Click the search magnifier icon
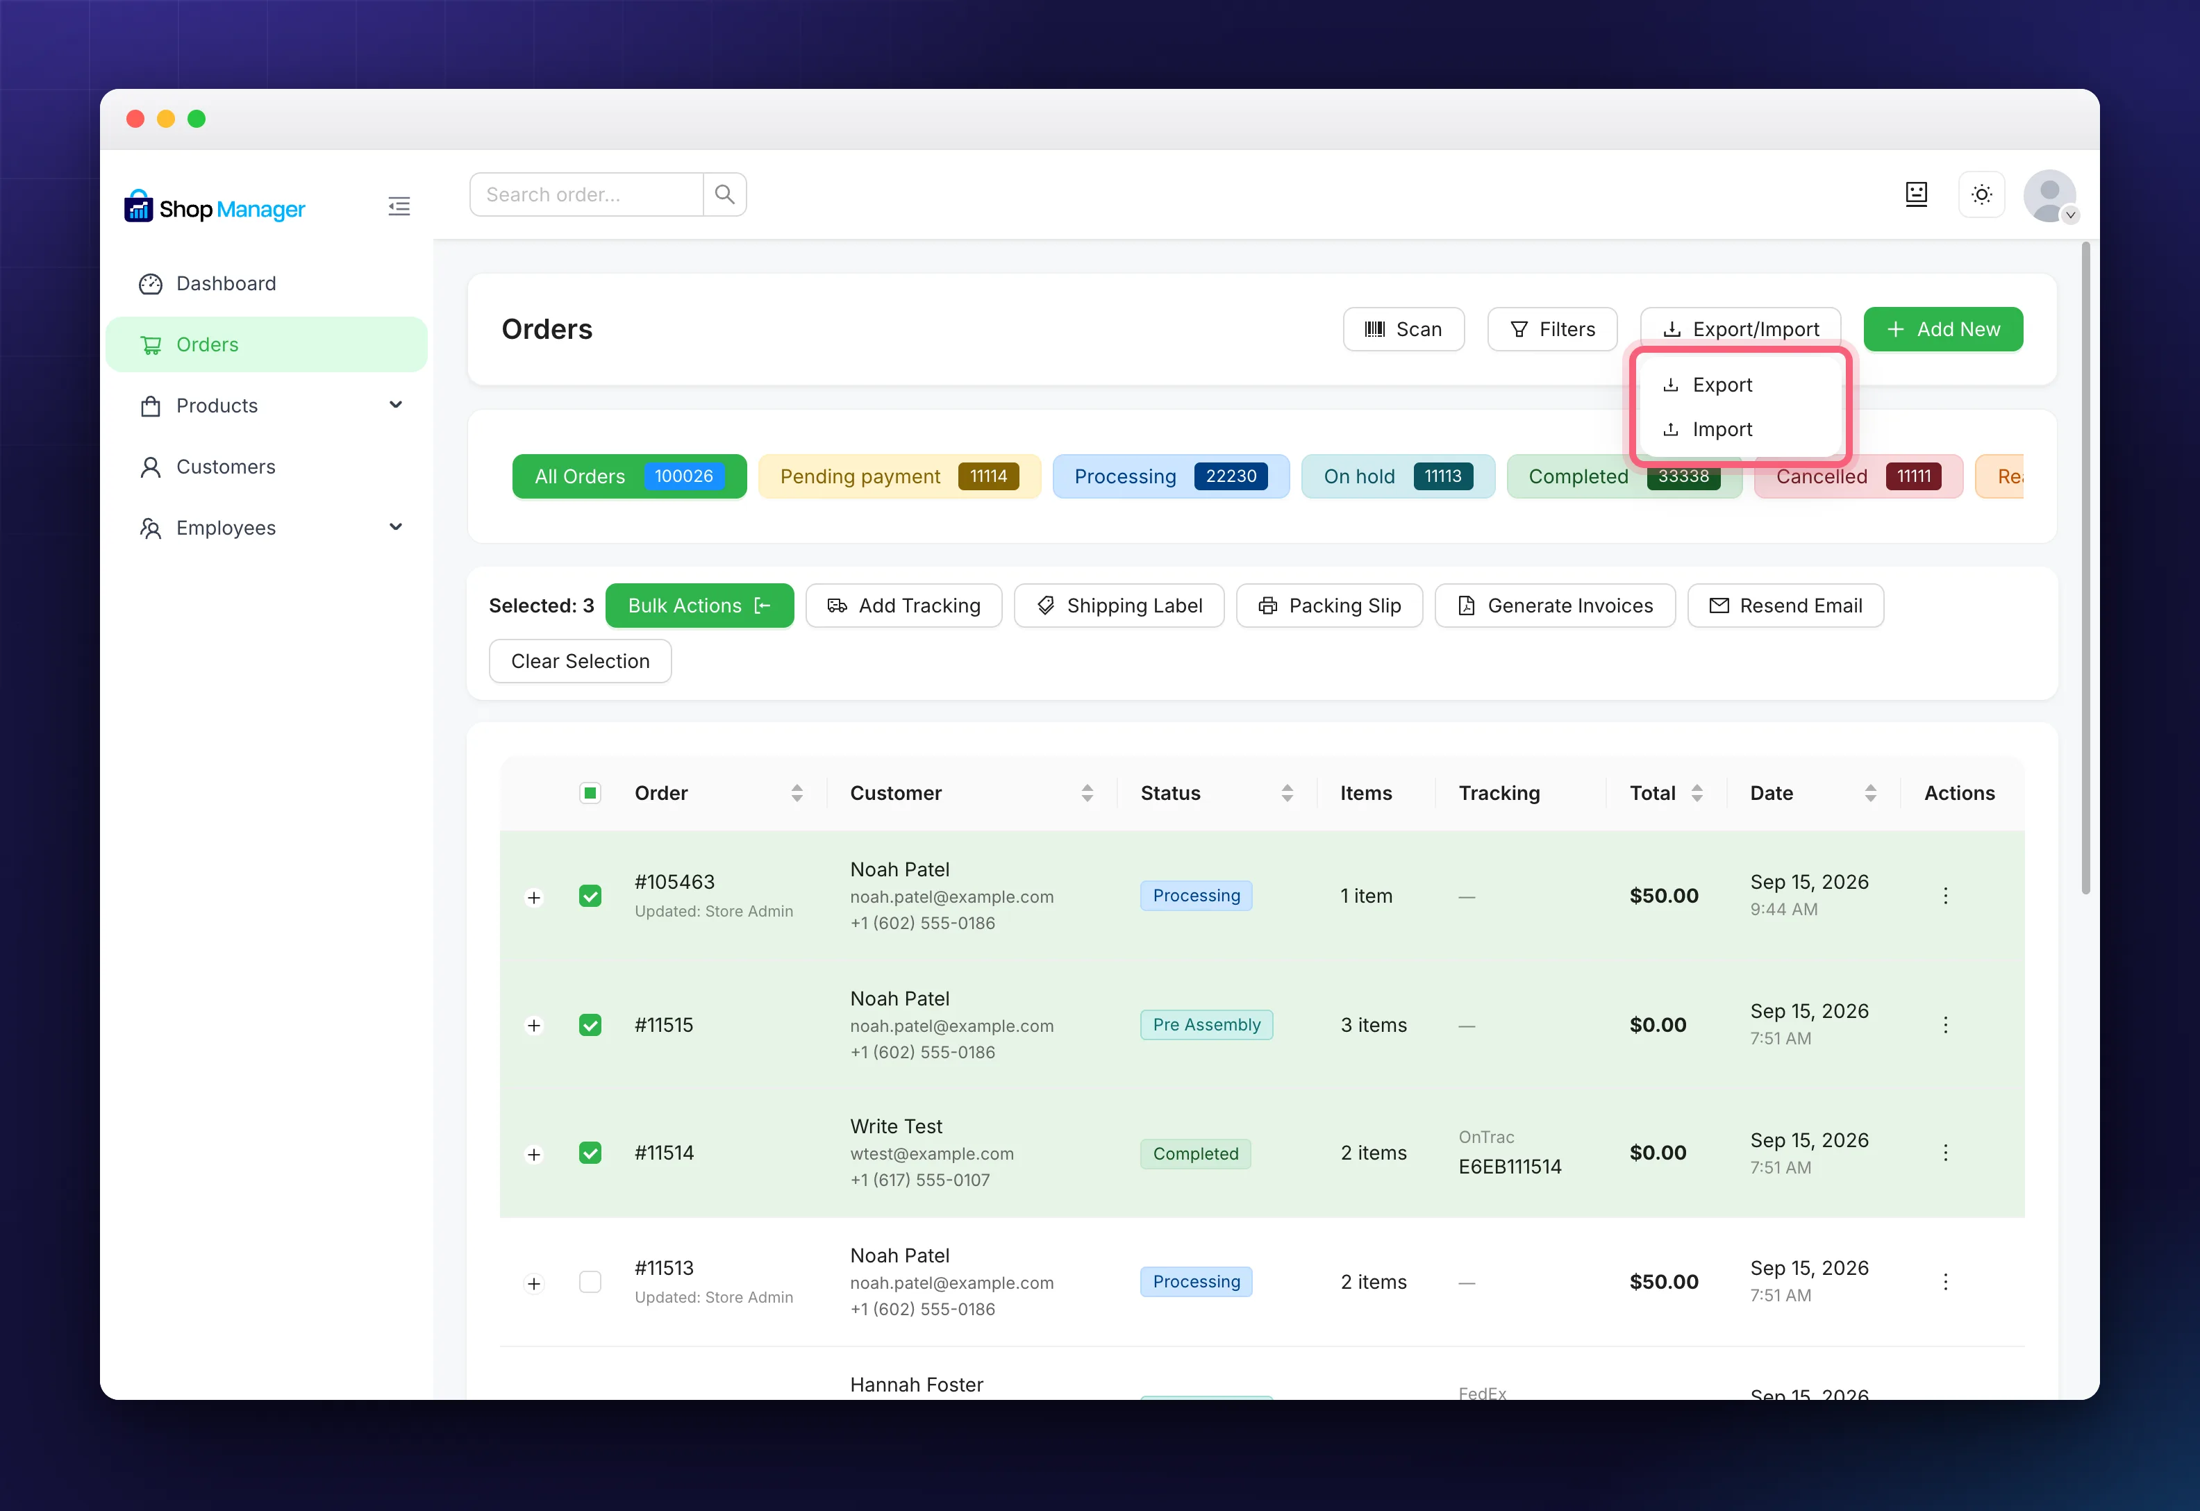Image resolution: width=2200 pixels, height=1511 pixels. (x=724, y=194)
